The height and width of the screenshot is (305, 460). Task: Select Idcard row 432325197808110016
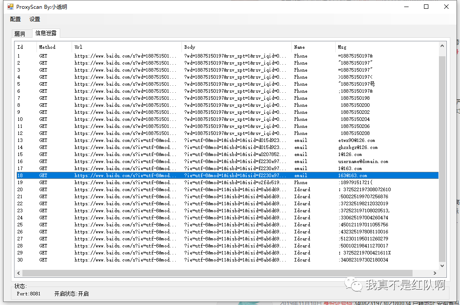(x=227, y=232)
